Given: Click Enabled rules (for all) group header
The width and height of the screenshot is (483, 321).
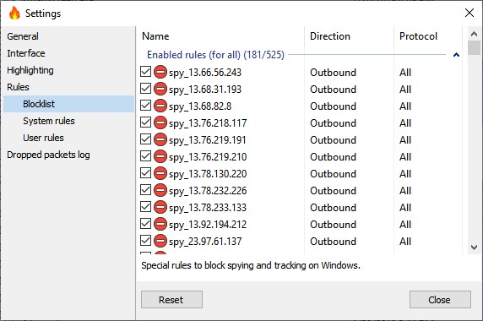Looking at the screenshot, I should tap(215, 55).
